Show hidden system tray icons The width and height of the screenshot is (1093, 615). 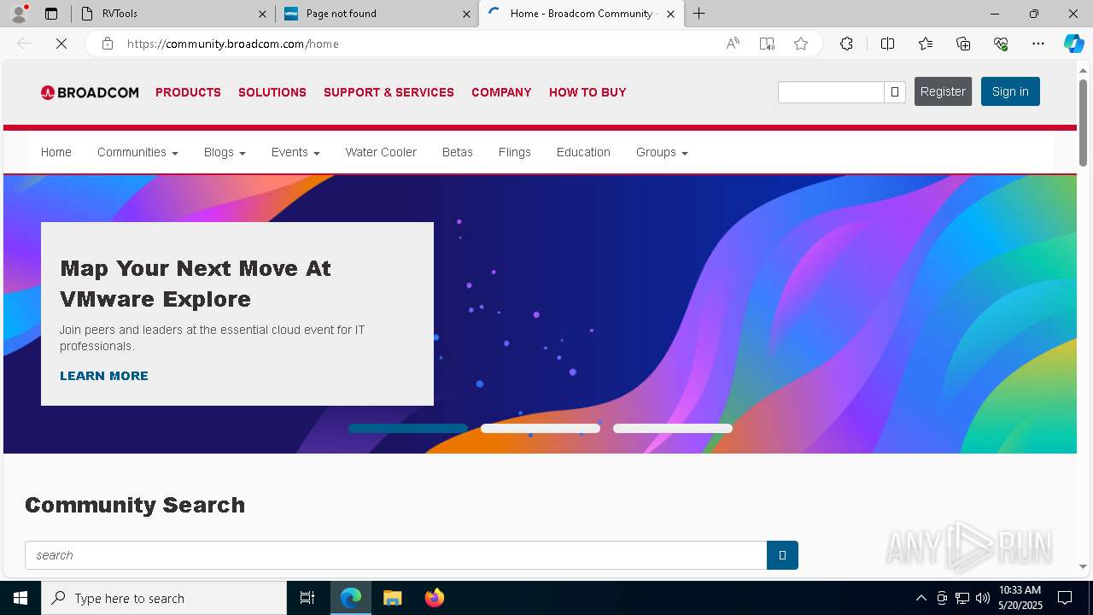pyautogui.click(x=921, y=598)
